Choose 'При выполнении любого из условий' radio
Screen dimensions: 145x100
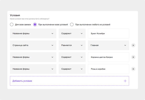coord(72,25)
